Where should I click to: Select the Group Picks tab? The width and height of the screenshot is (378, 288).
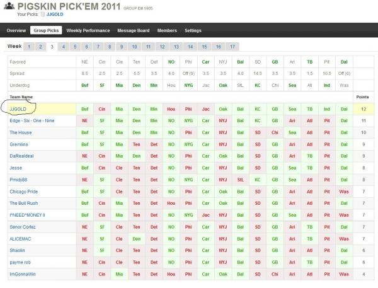click(x=47, y=30)
